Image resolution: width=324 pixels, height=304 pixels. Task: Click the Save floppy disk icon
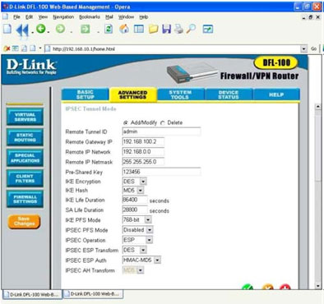click(x=166, y=29)
